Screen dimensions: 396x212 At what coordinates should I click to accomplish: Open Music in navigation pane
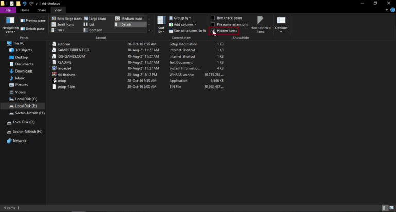[17, 78]
